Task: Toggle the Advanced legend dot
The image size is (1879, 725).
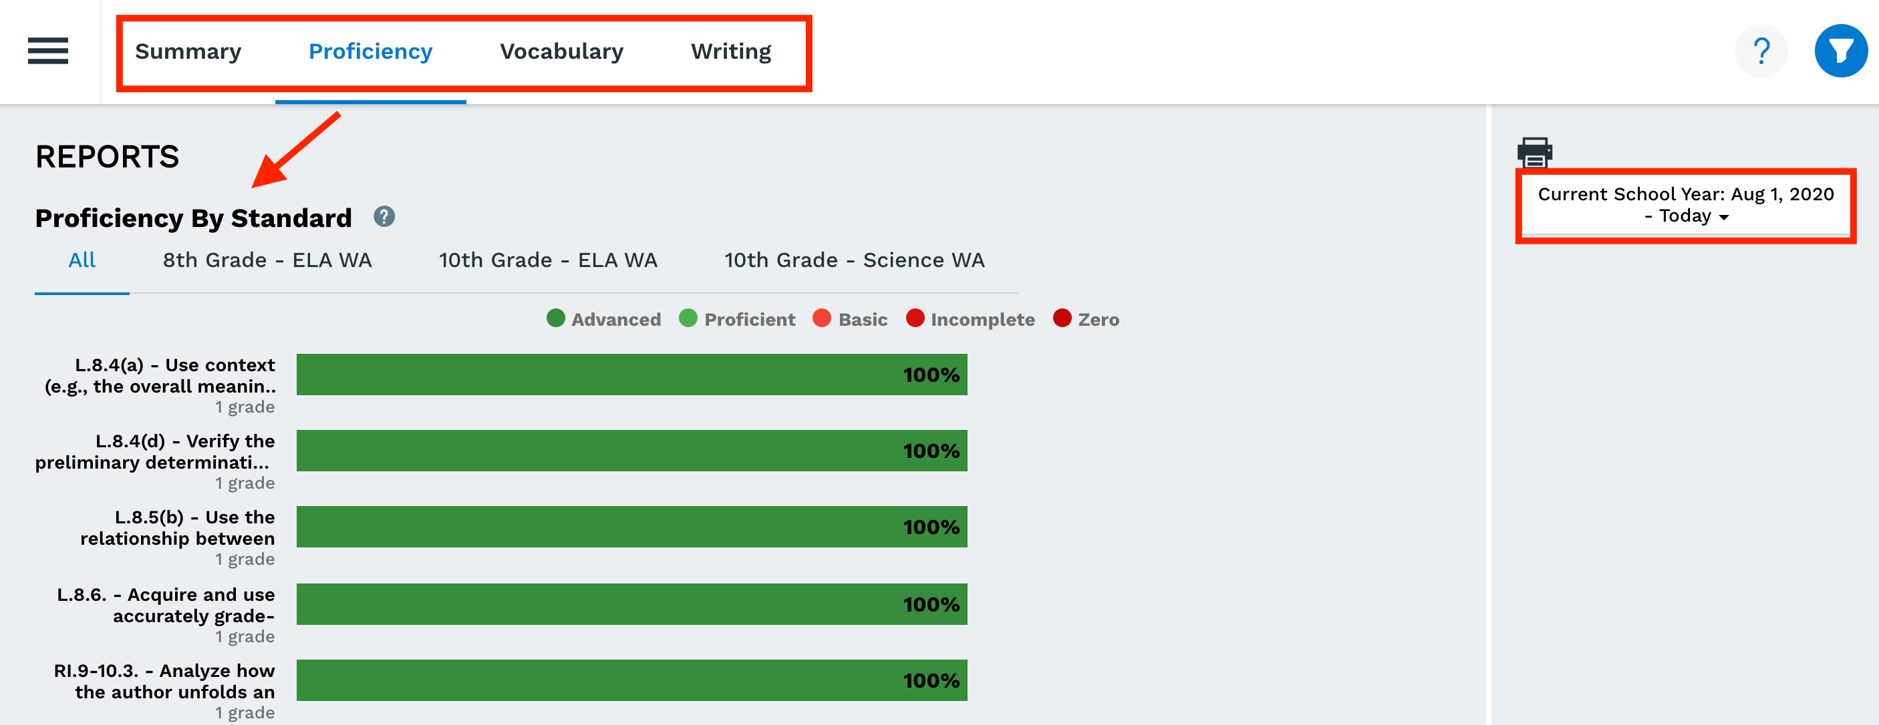Action: [x=556, y=318]
